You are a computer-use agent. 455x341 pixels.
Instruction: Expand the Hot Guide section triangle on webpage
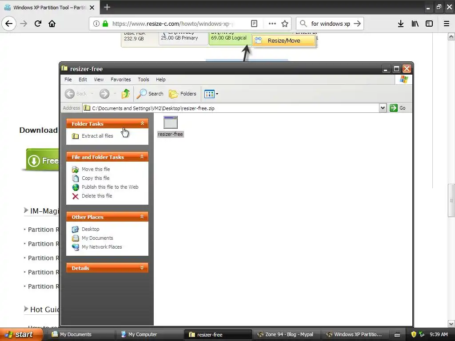26,309
